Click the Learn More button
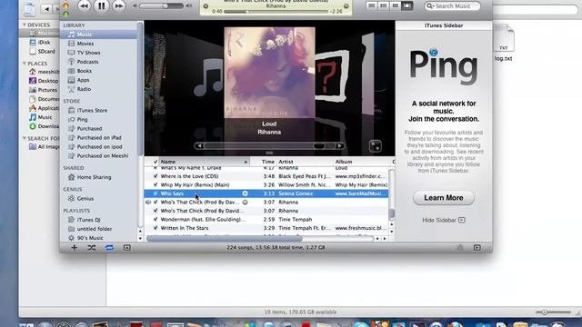582x327 pixels. [x=444, y=198]
